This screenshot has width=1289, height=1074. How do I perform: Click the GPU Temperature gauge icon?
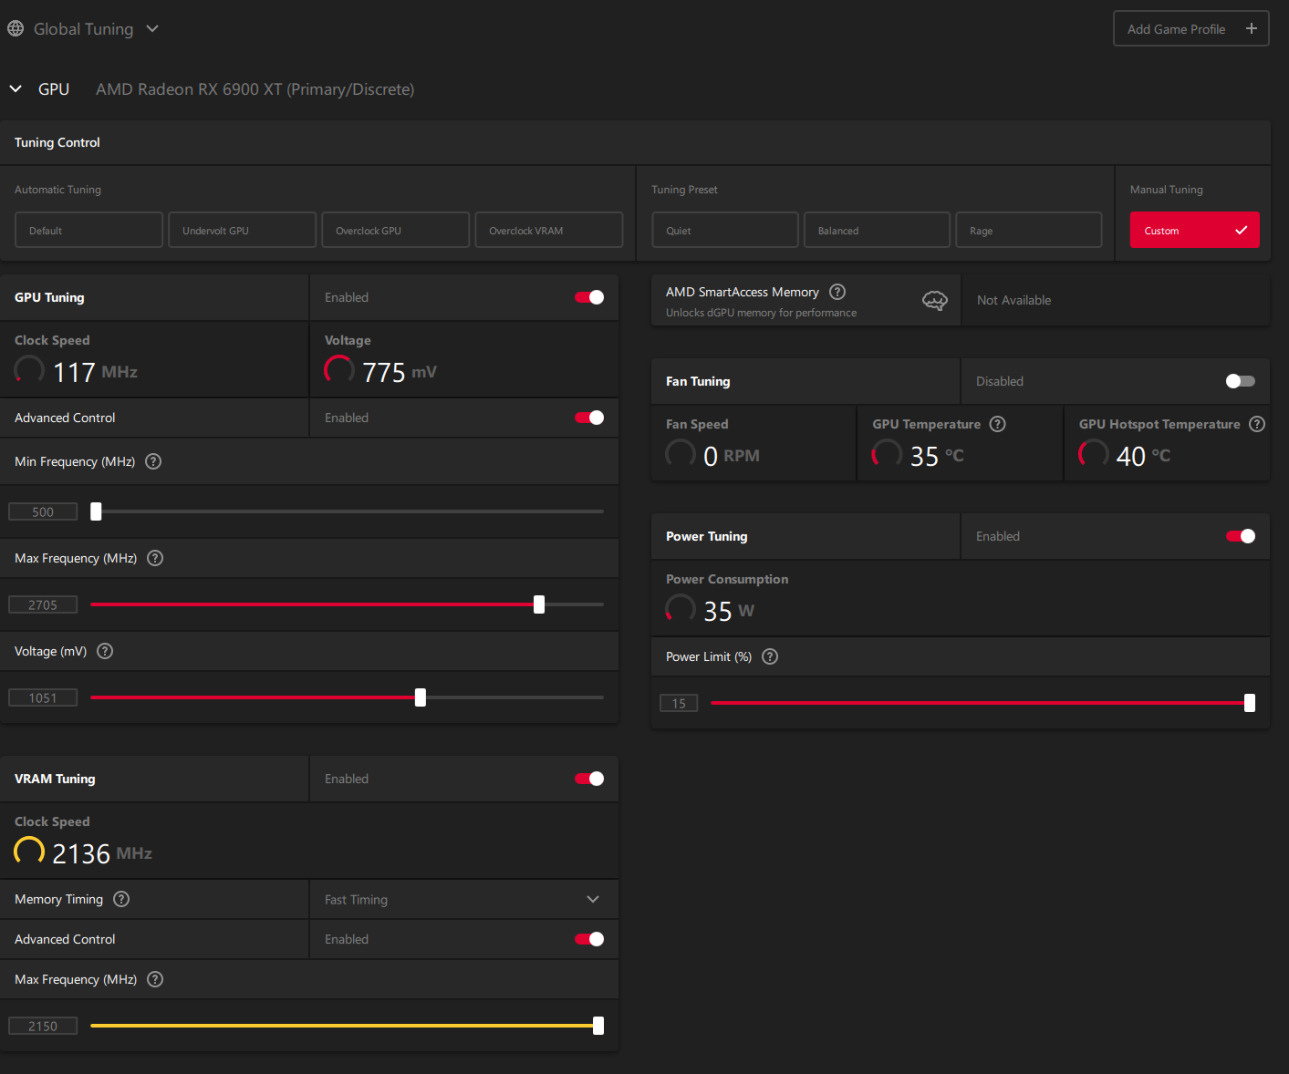click(x=887, y=453)
